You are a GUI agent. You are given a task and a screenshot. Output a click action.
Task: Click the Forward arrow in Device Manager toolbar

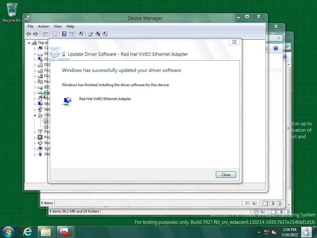pyautogui.click(x=35, y=34)
